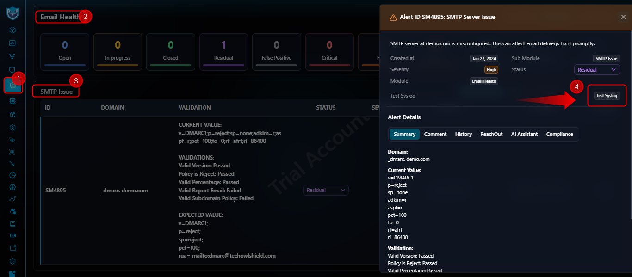
Task: Open the git branch sidebar icon
Action: (x=13, y=56)
